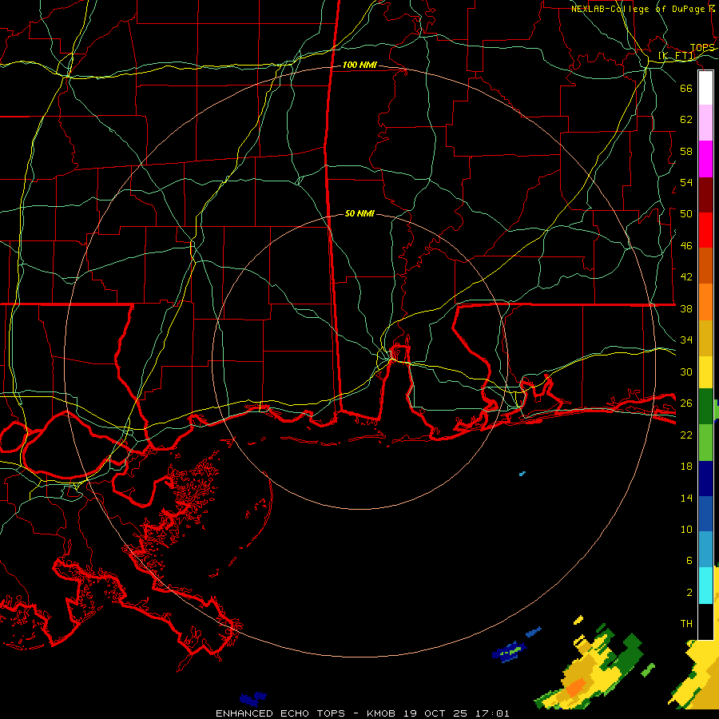Screen dimensions: 719x719
Task: Click the 2 legend value
Action: click(x=689, y=592)
